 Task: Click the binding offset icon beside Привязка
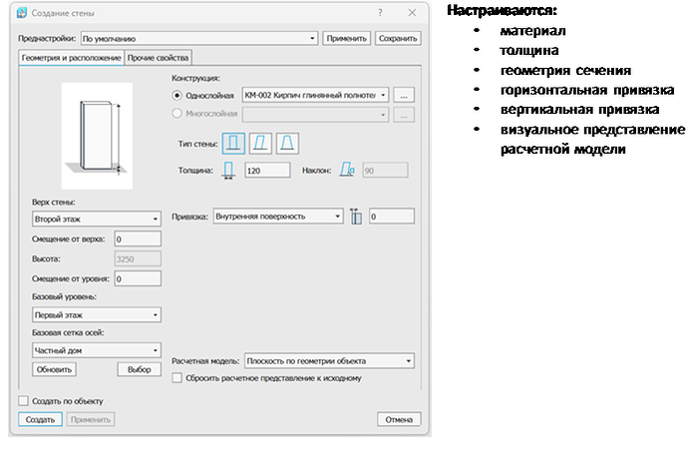pos(356,217)
